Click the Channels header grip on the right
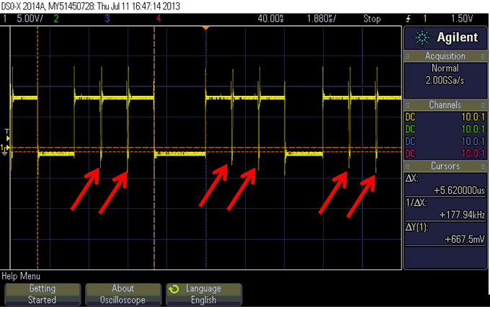The image size is (490, 309). click(483, 105)
